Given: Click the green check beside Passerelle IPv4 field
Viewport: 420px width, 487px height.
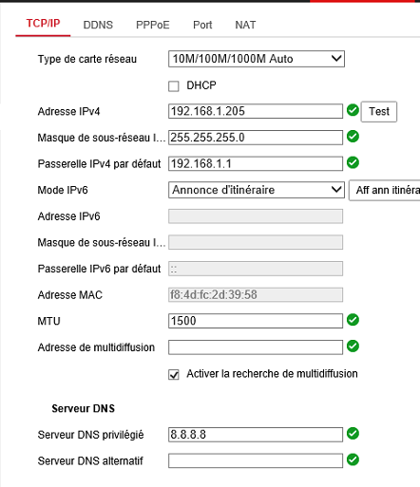Looking at the screenshot, I should point(353,162).
